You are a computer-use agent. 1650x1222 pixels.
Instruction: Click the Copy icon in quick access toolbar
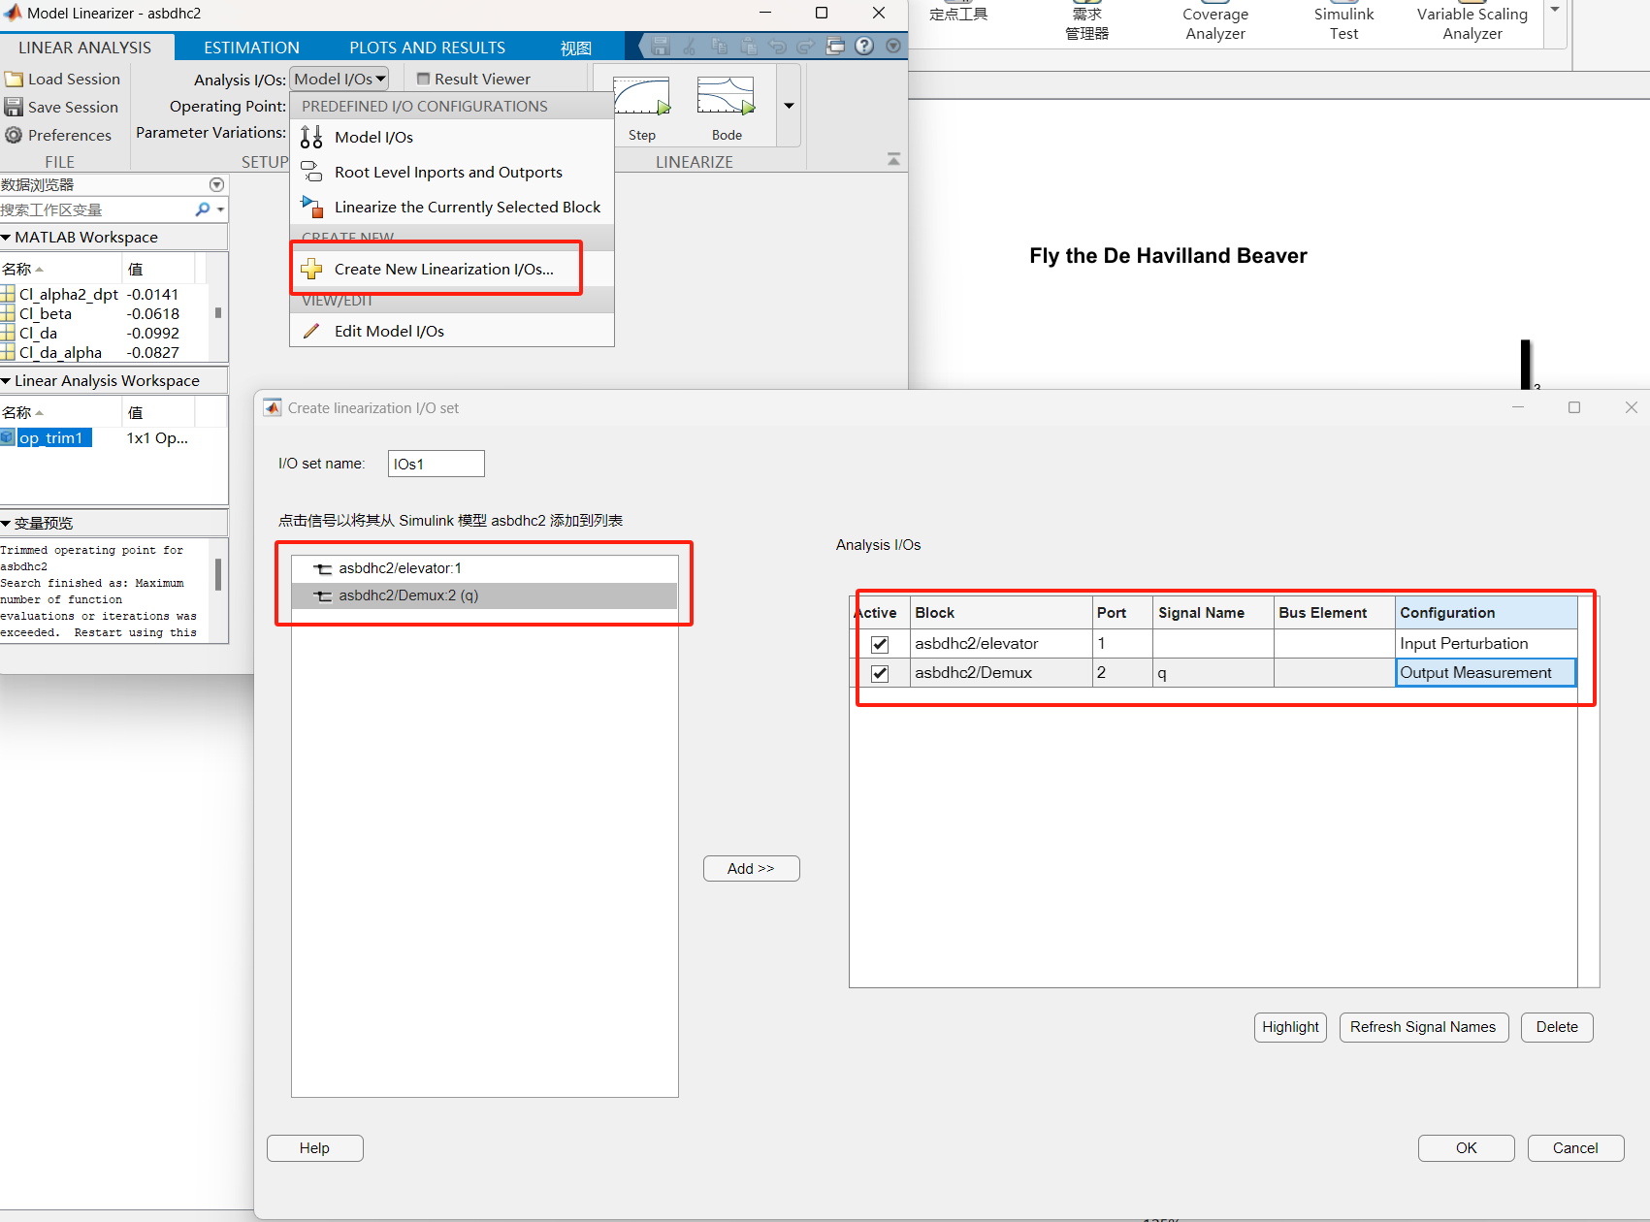click(x=719, y=46)
